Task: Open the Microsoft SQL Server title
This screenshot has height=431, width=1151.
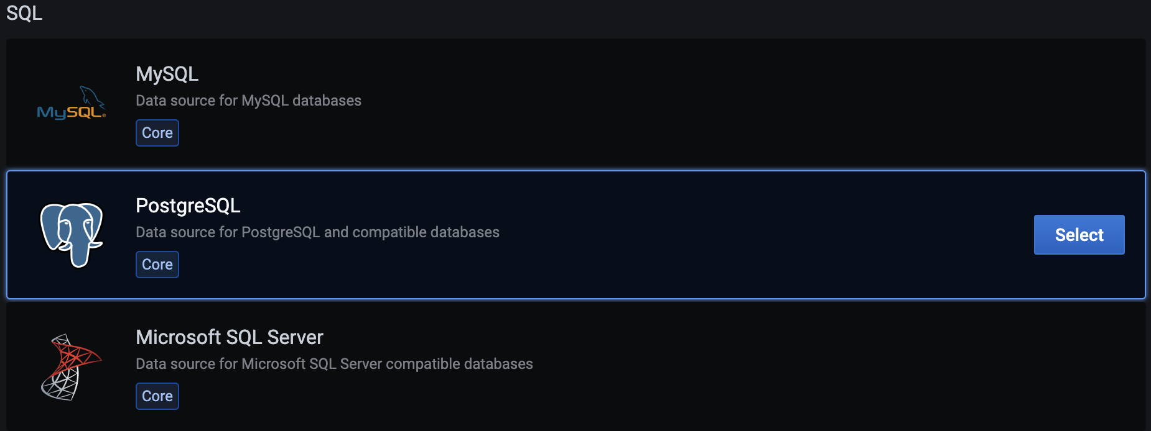Action: [x=230, y=337]
